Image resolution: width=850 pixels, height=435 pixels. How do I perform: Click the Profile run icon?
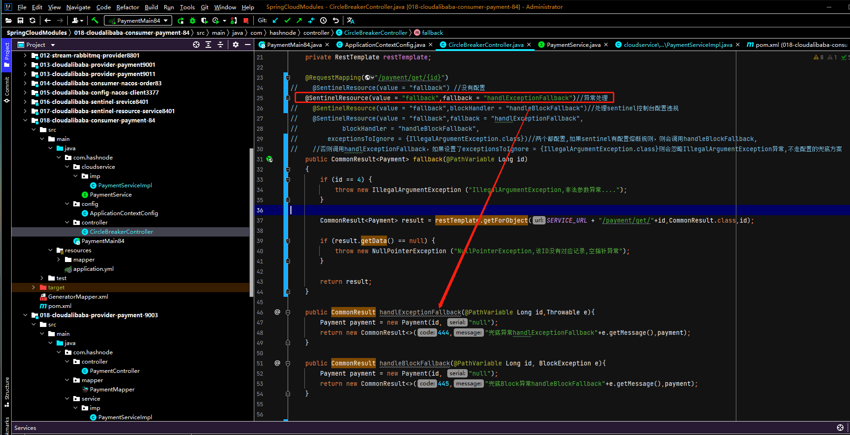coord(216,20)
